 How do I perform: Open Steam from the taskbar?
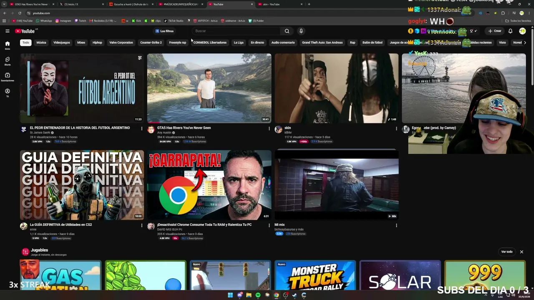tap(295, 295)
